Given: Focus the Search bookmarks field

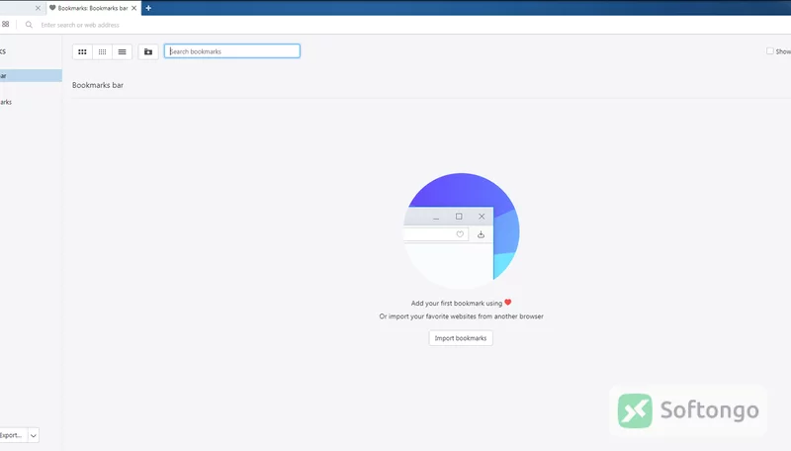Looking at the screenshot, I should coord(232,51).
